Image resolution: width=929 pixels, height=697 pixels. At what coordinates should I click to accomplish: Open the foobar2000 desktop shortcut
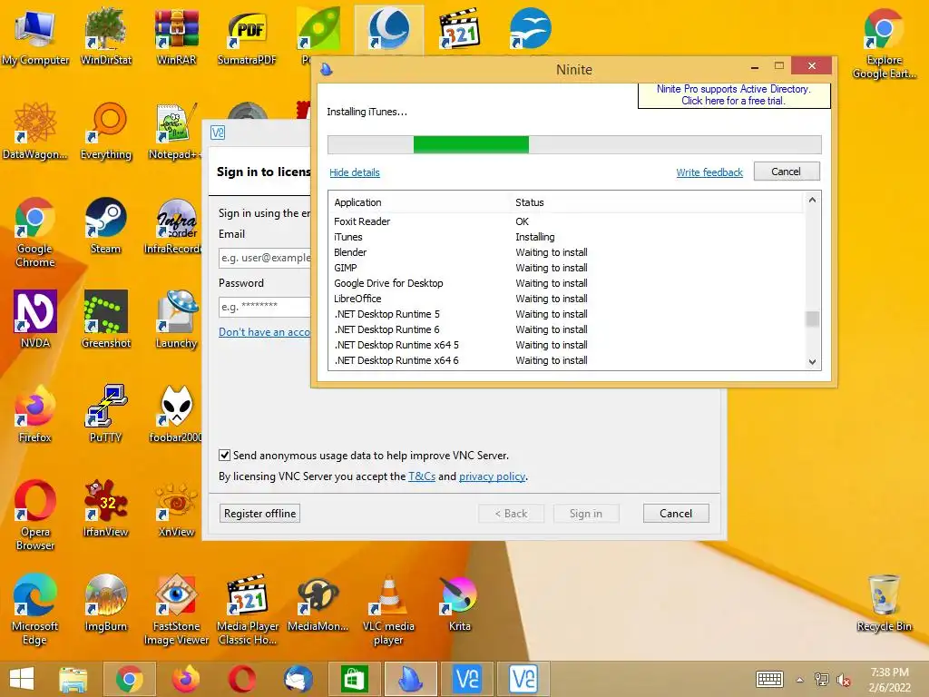(175, 414)
